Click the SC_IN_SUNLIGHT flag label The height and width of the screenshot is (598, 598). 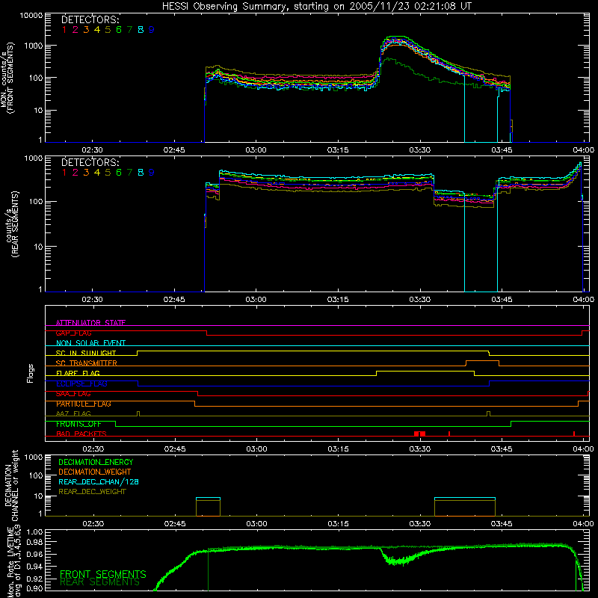point(86,353)
